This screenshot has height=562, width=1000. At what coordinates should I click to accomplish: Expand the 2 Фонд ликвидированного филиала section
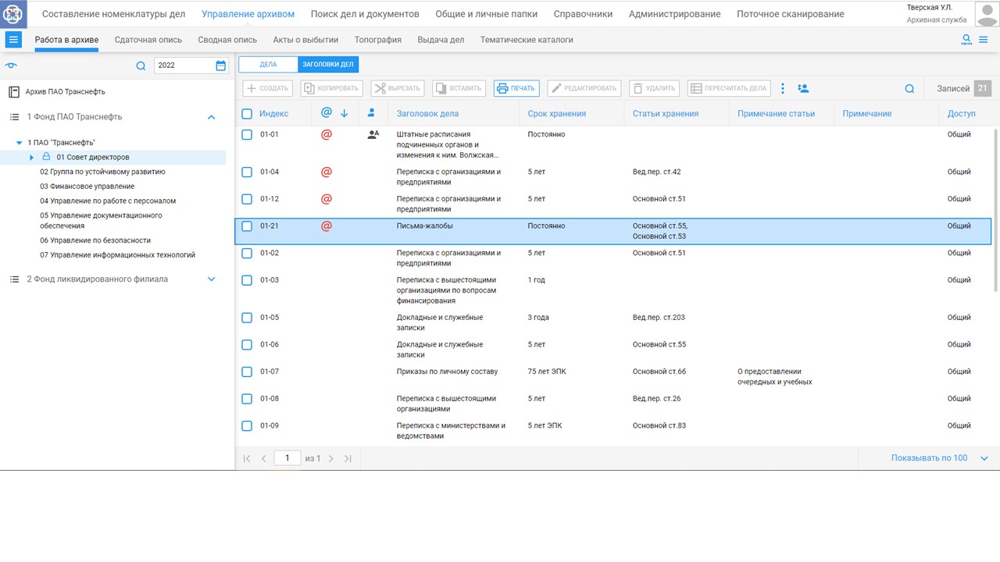click(x=211, y=279)
